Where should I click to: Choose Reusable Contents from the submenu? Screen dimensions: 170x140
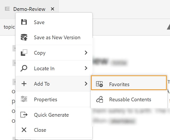tap(130, 100)
